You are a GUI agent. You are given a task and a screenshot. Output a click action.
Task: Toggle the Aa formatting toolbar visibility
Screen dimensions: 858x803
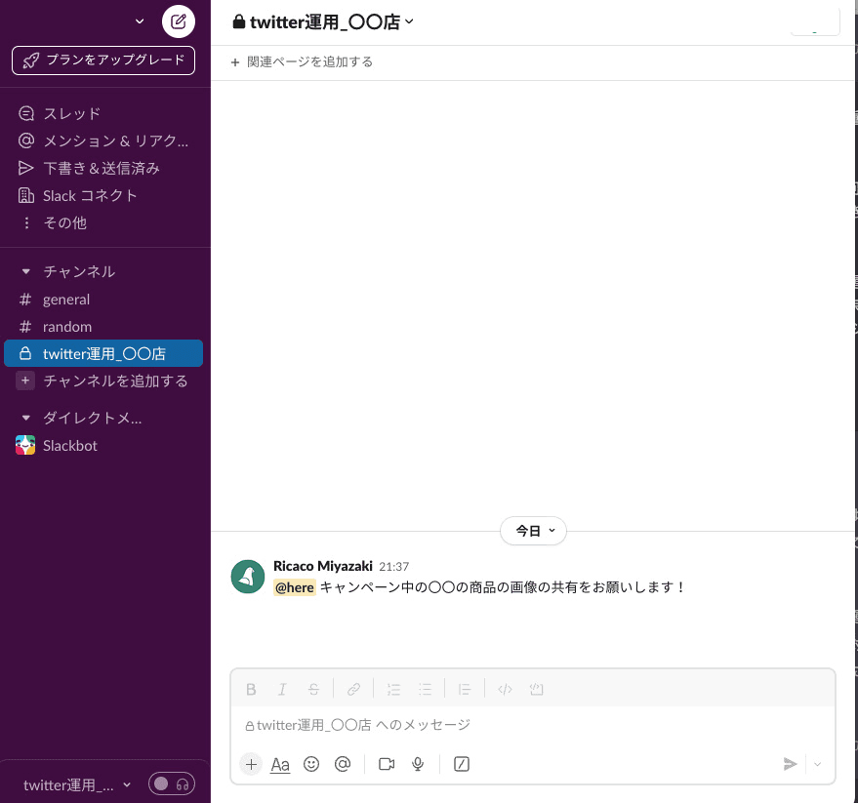[280, 764]
